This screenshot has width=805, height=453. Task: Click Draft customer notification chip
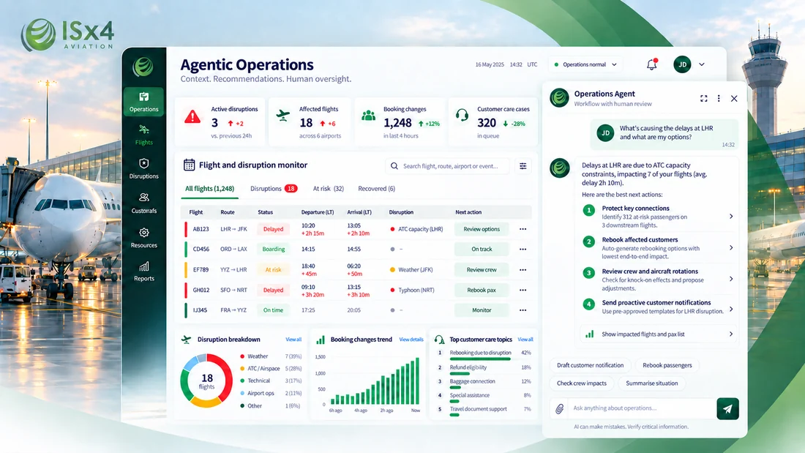[590, 365]
